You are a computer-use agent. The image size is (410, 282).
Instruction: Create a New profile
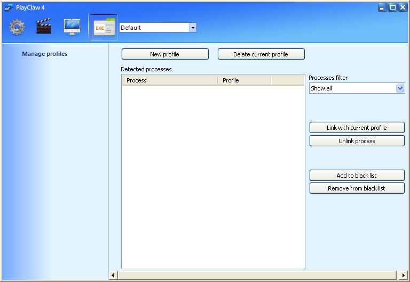[x=165, y=54]
